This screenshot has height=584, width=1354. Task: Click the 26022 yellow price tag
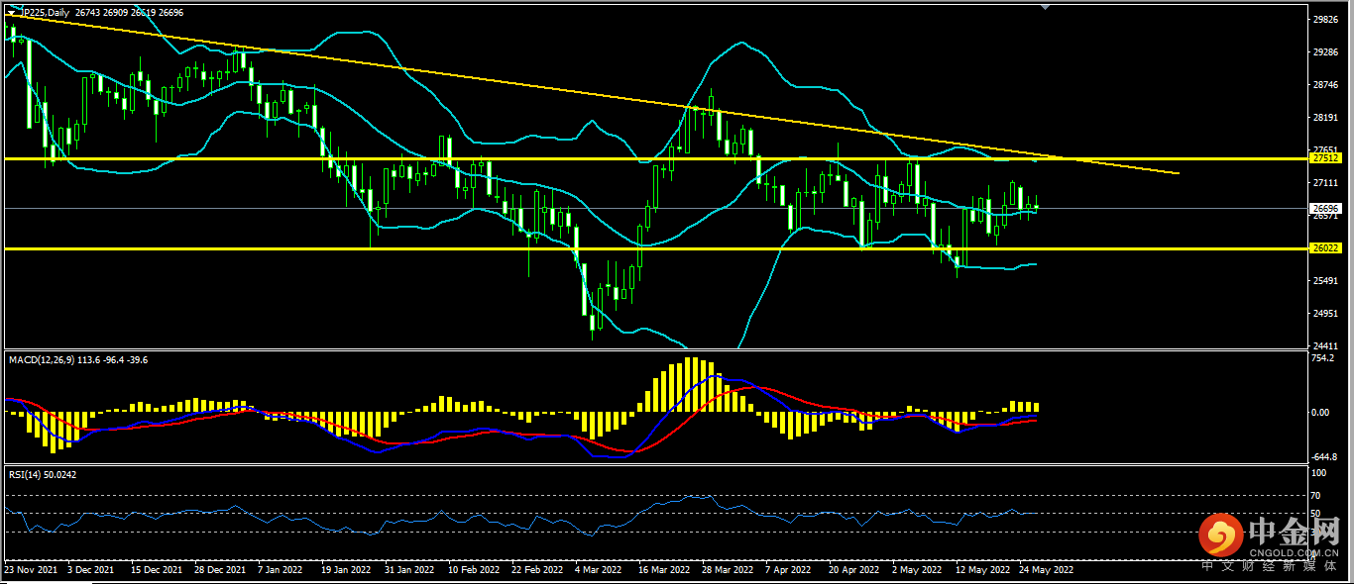[x=1324, y=248]
